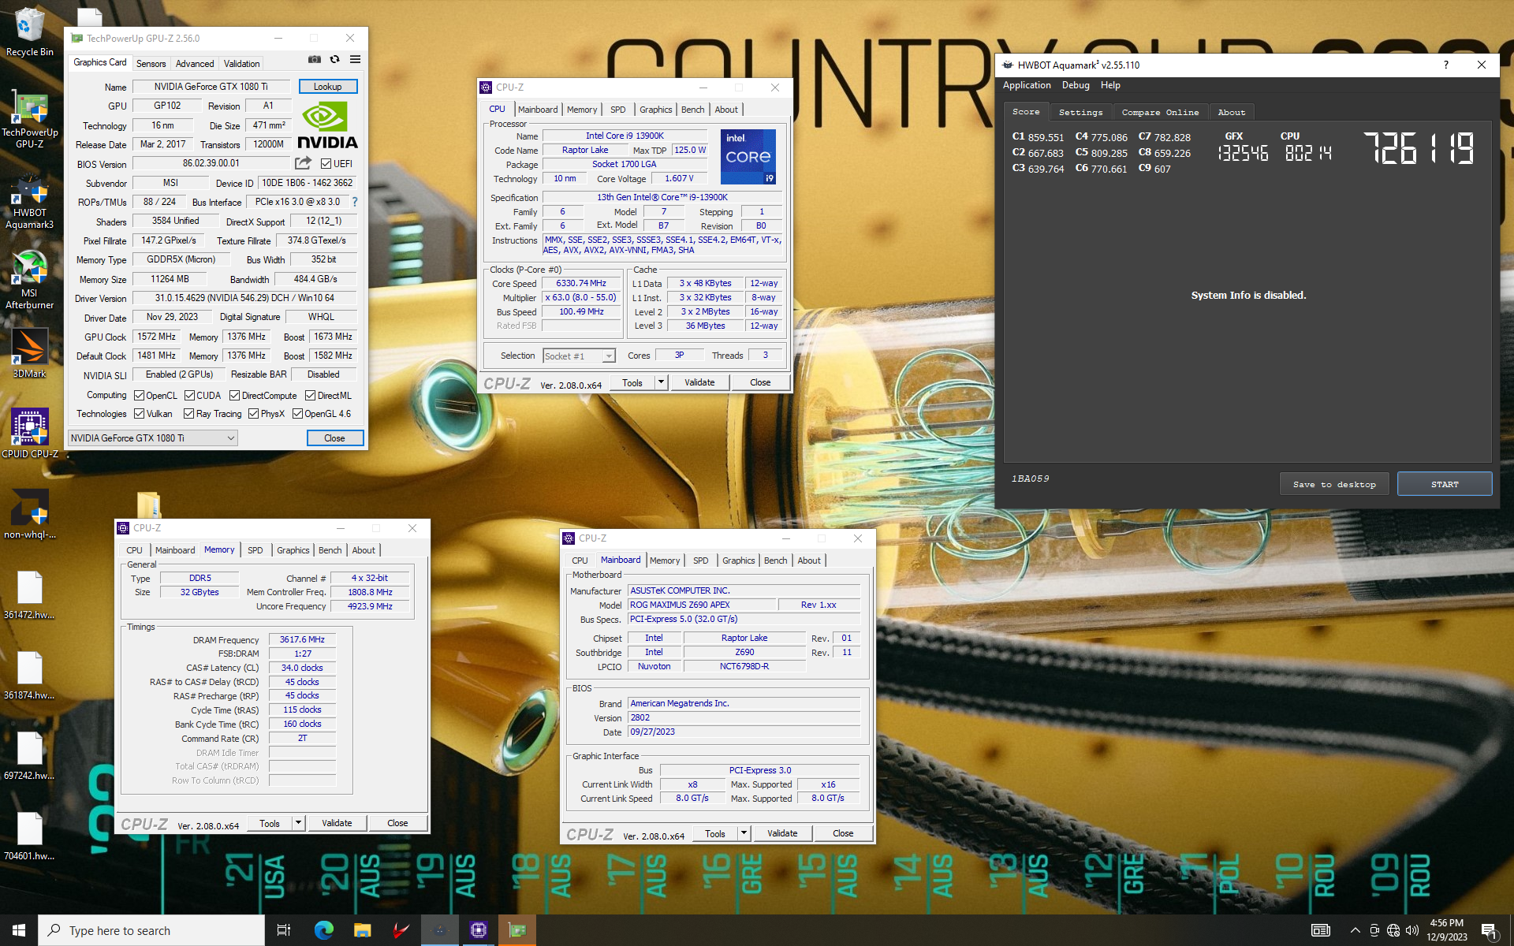This screenshot has height=946, width=1514.
Task: Click the Bus Interface question mark
Action: coord(355,202)
